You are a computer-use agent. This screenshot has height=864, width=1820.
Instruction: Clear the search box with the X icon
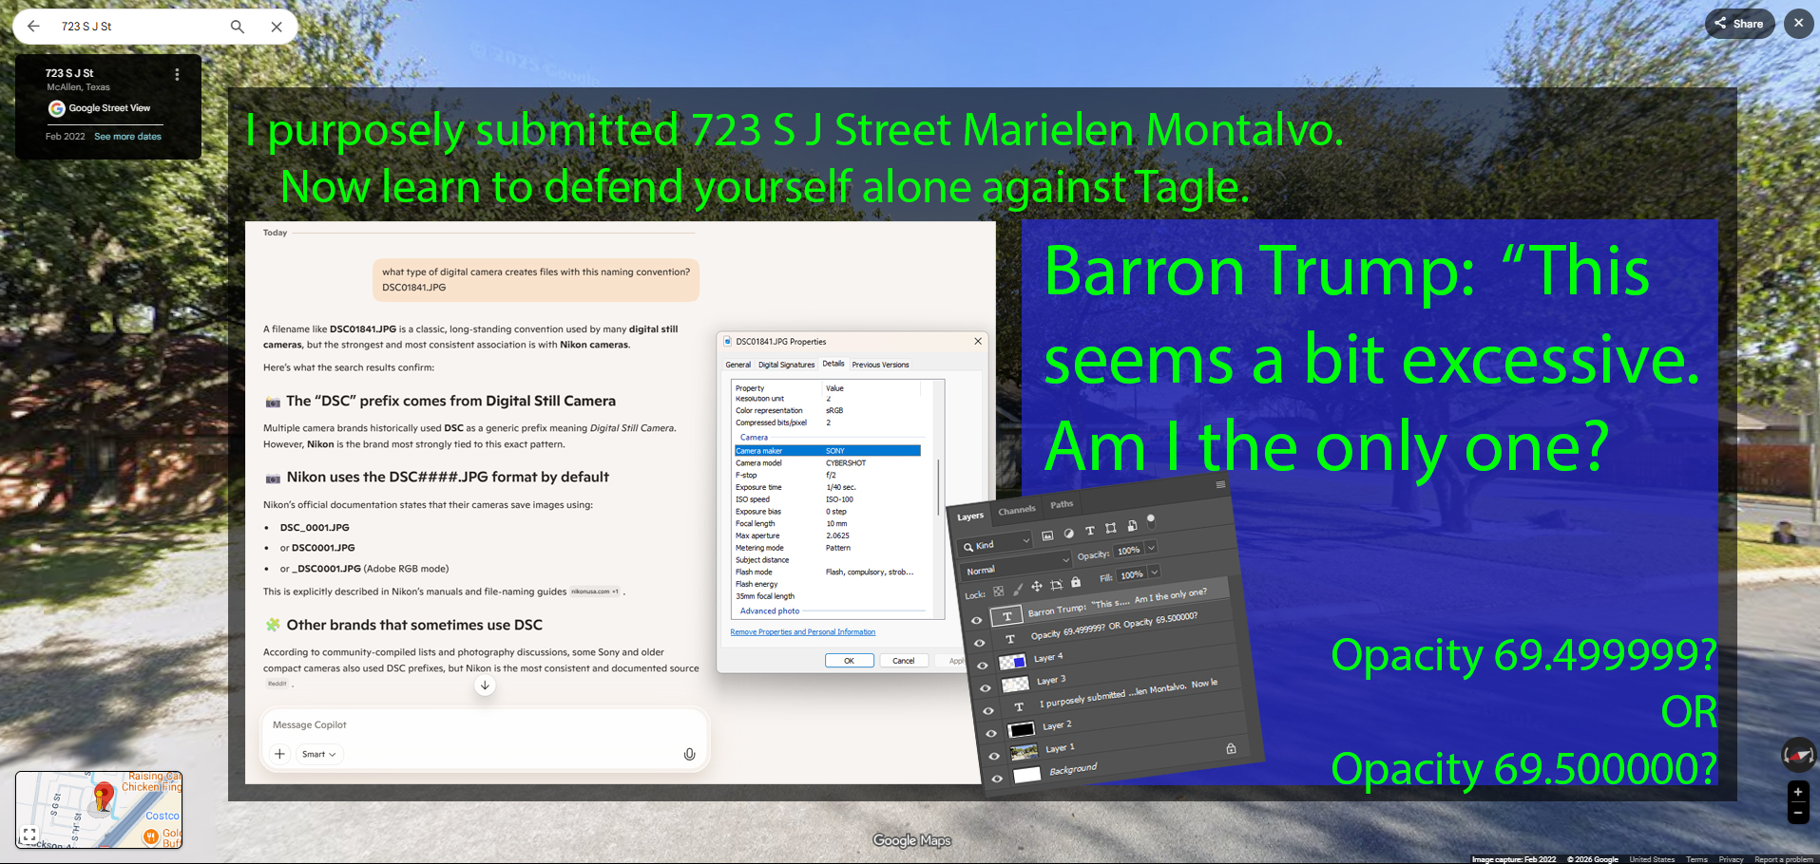(x=277, y=27)
